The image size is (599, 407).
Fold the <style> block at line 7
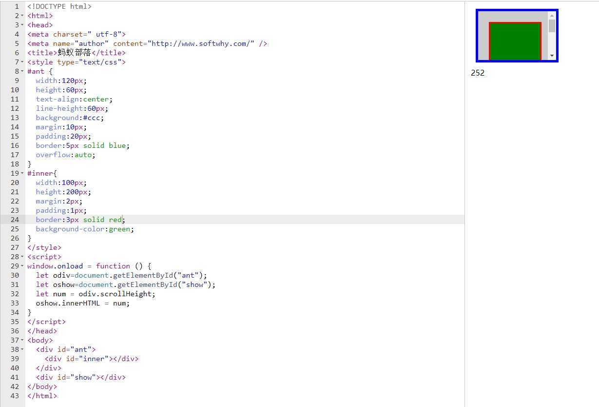pyautogui.click(x=22, y=62)
